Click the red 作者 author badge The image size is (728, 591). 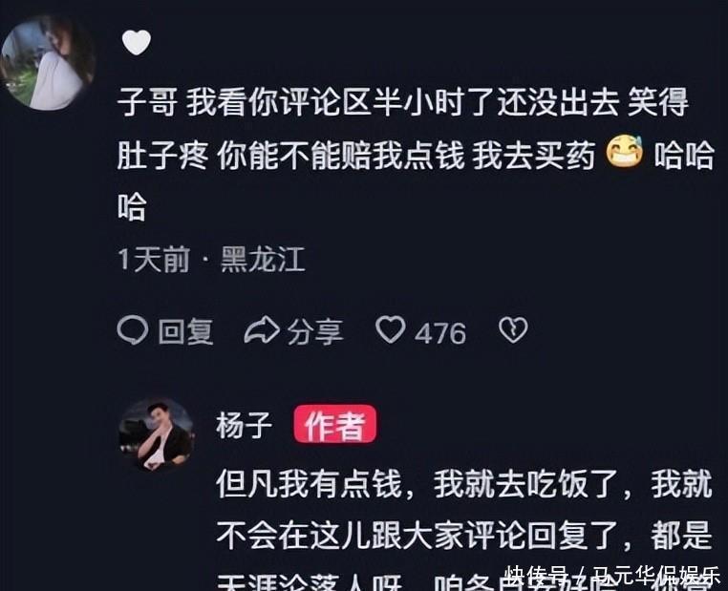[x=334, y=425]
